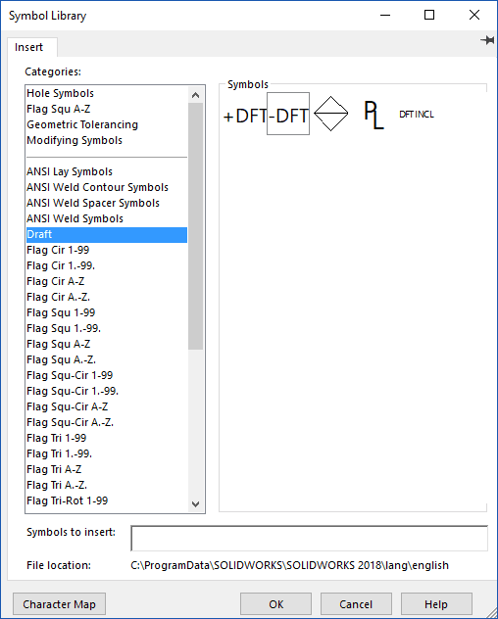
Task: Open the Modifying Symbols category
Action: [x=75, y=140]
